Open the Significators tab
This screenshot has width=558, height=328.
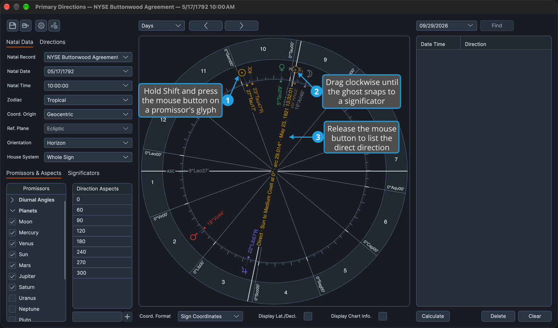click(84, 173)
